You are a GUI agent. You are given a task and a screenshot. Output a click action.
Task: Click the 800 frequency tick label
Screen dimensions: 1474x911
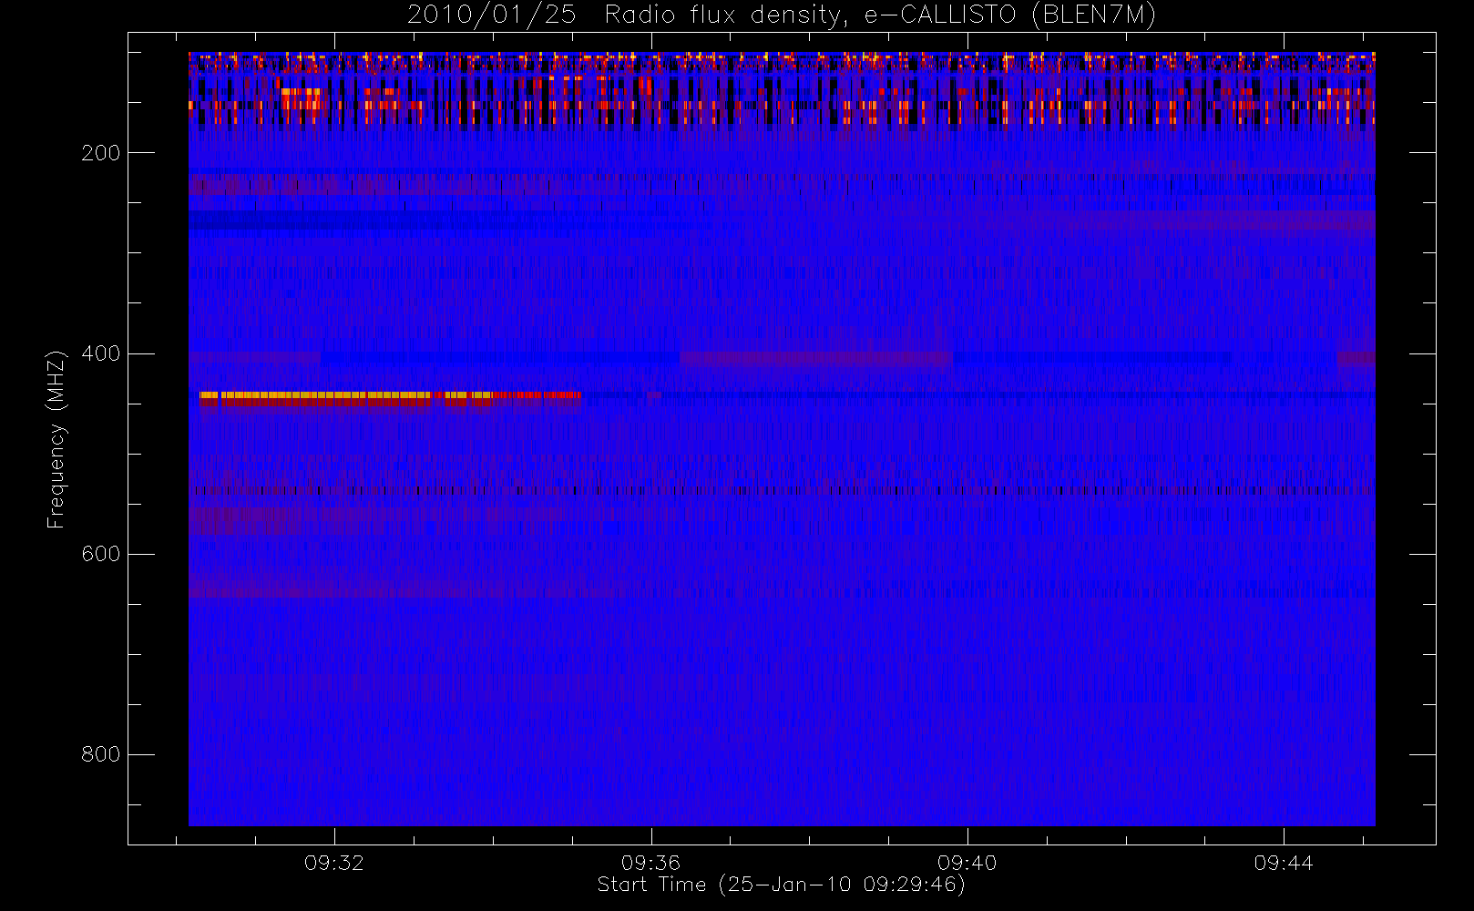pos(100,754)
